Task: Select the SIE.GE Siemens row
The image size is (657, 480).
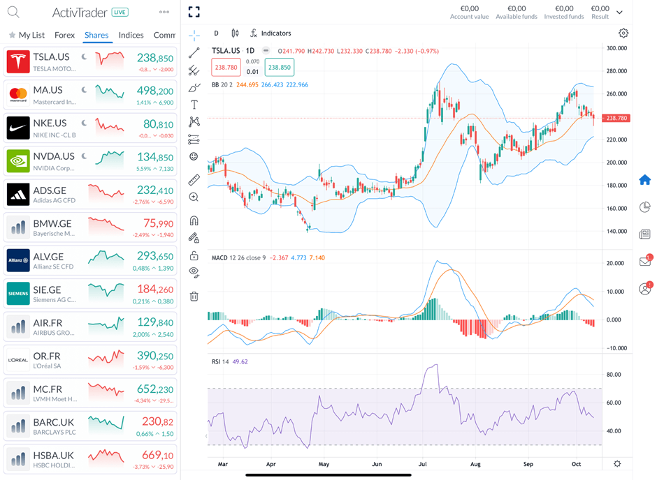Action: (90, 294)
